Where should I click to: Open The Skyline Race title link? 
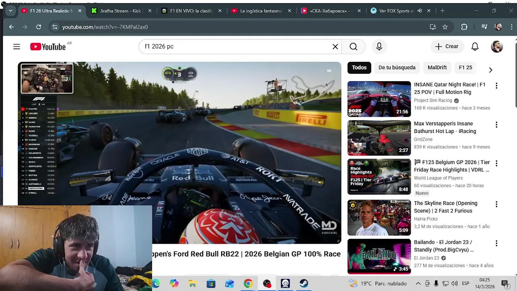(446, 207)
